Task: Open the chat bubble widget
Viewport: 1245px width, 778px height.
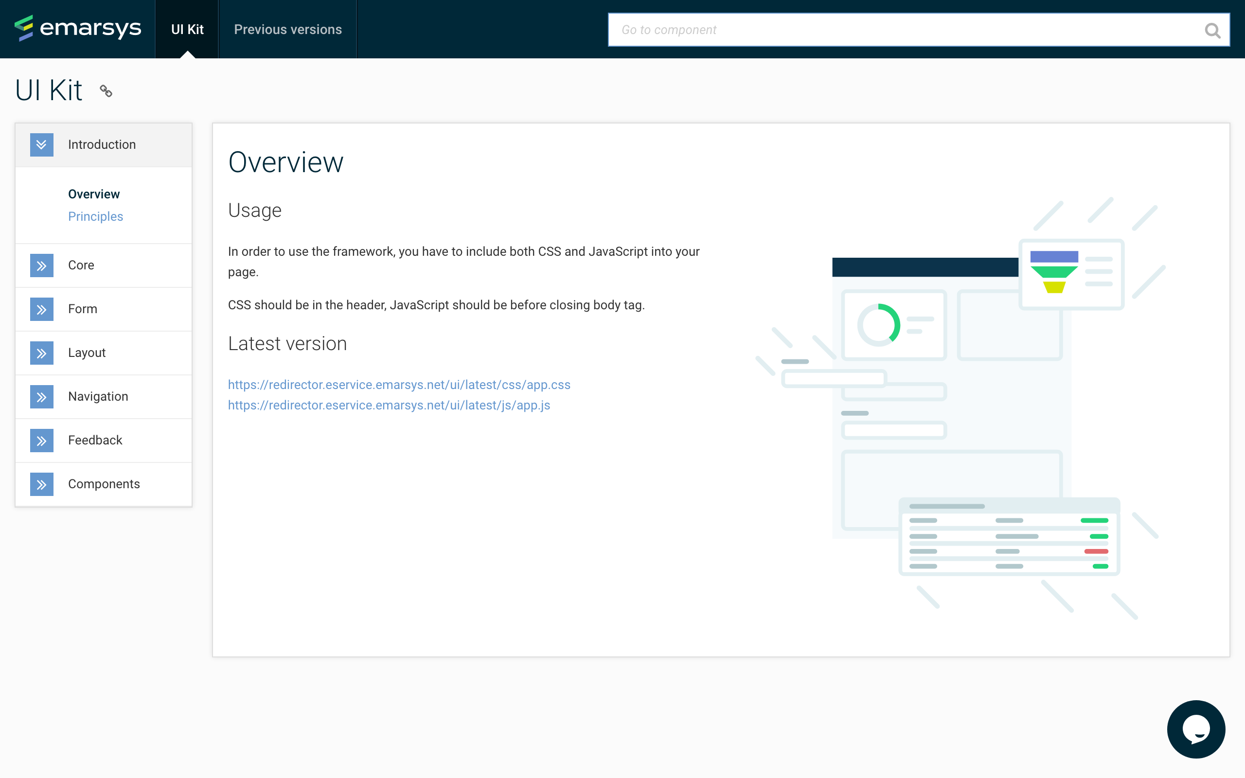Action: (x=1195, y=728)
